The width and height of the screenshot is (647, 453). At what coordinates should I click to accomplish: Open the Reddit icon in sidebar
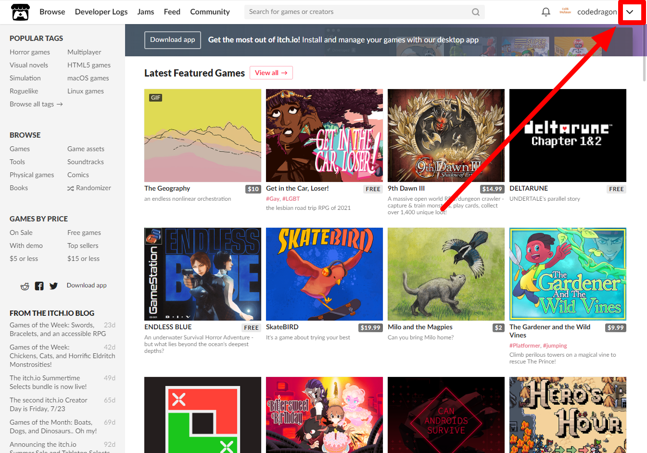point(25,286)
